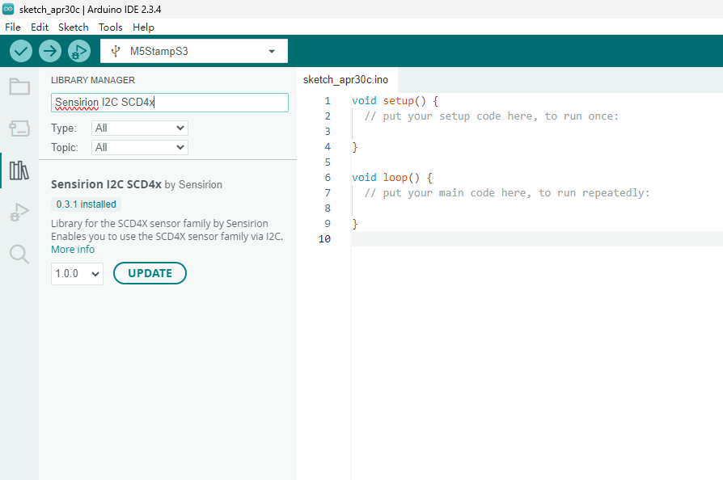Click line number 1 in the gutter

[328, 100]
